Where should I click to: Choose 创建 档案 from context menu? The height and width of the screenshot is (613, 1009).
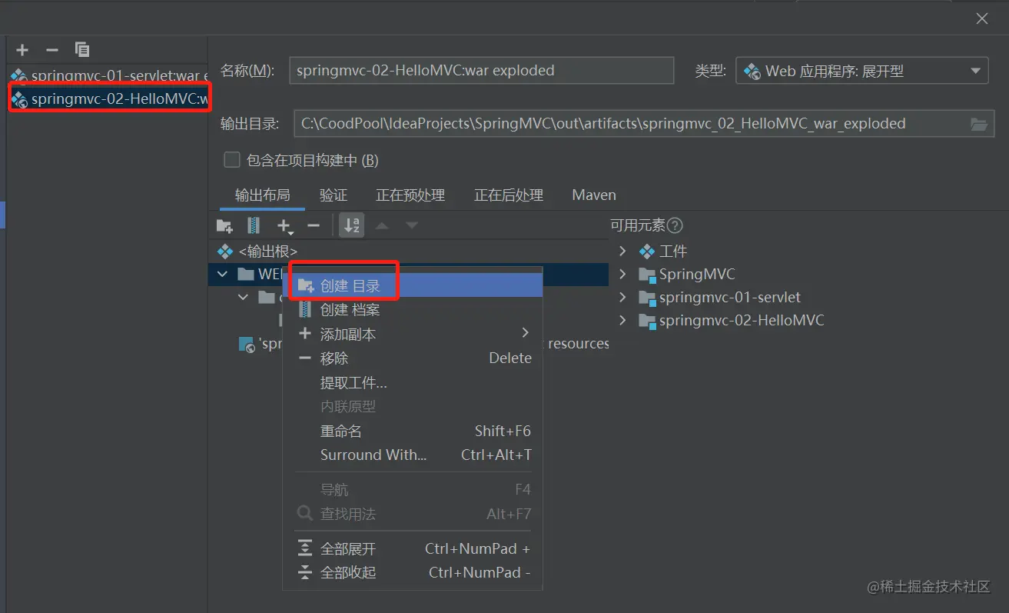(x=413, y=310)
